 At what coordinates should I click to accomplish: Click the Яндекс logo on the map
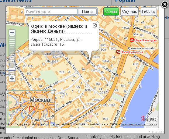pos(149,119)
